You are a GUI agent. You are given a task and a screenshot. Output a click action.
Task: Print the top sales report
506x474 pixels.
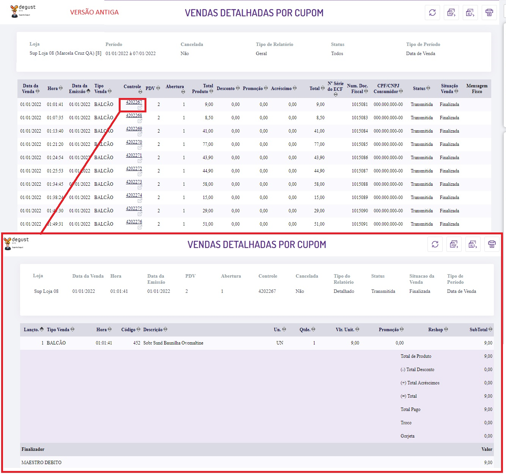coord(489,13)
